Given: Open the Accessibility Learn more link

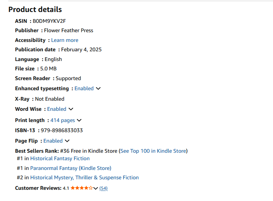Looking at the screenshot, I should [x=64, y=40].
